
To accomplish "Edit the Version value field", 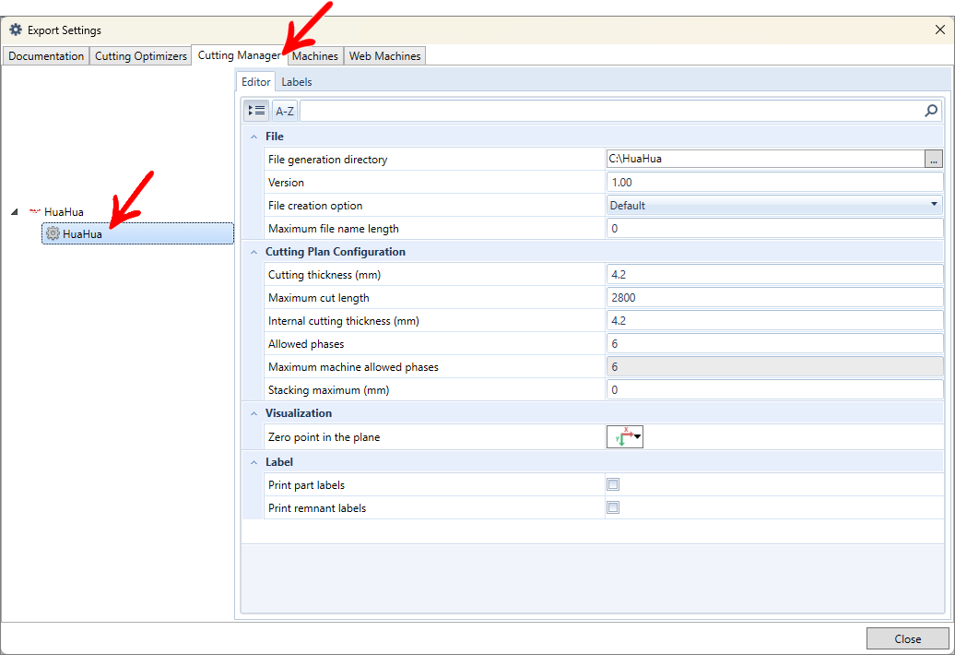I will pyautogui.click(x=774, y=182).
